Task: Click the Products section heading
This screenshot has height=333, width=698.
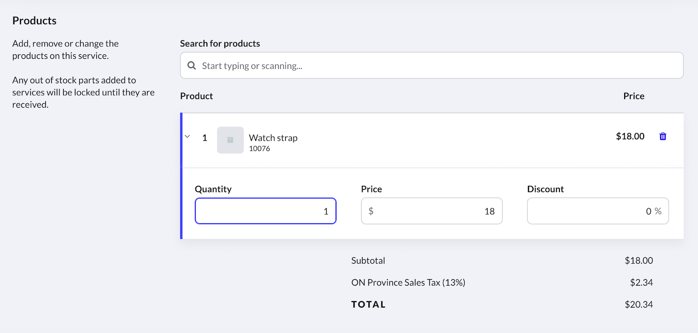Action: pos(34,20)
